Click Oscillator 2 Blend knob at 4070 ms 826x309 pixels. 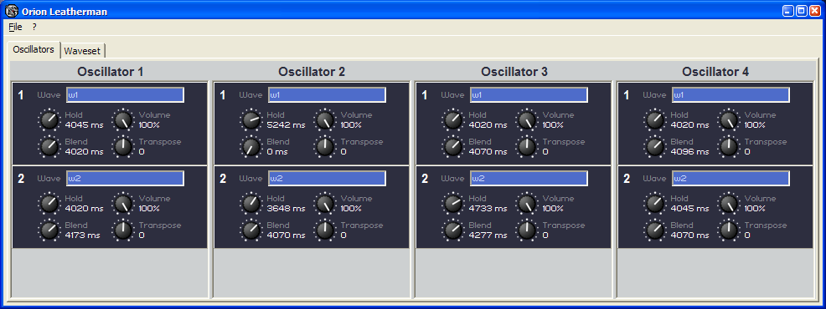click(x=251, y=230)
